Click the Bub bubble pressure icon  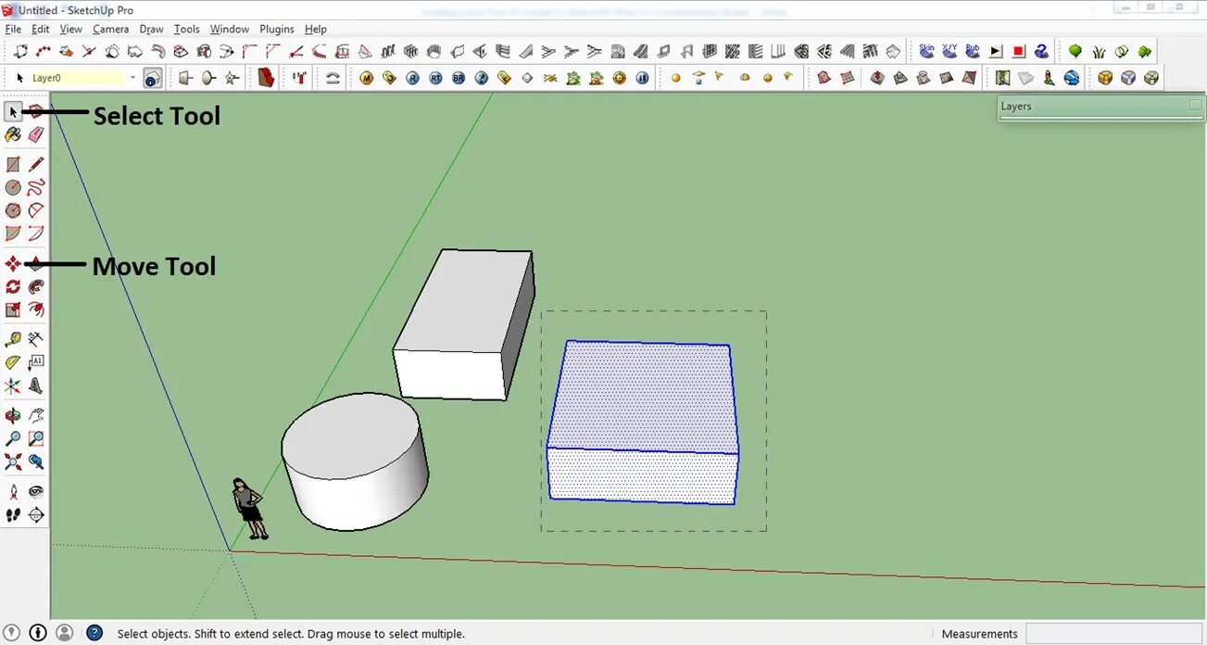(973, 51)
